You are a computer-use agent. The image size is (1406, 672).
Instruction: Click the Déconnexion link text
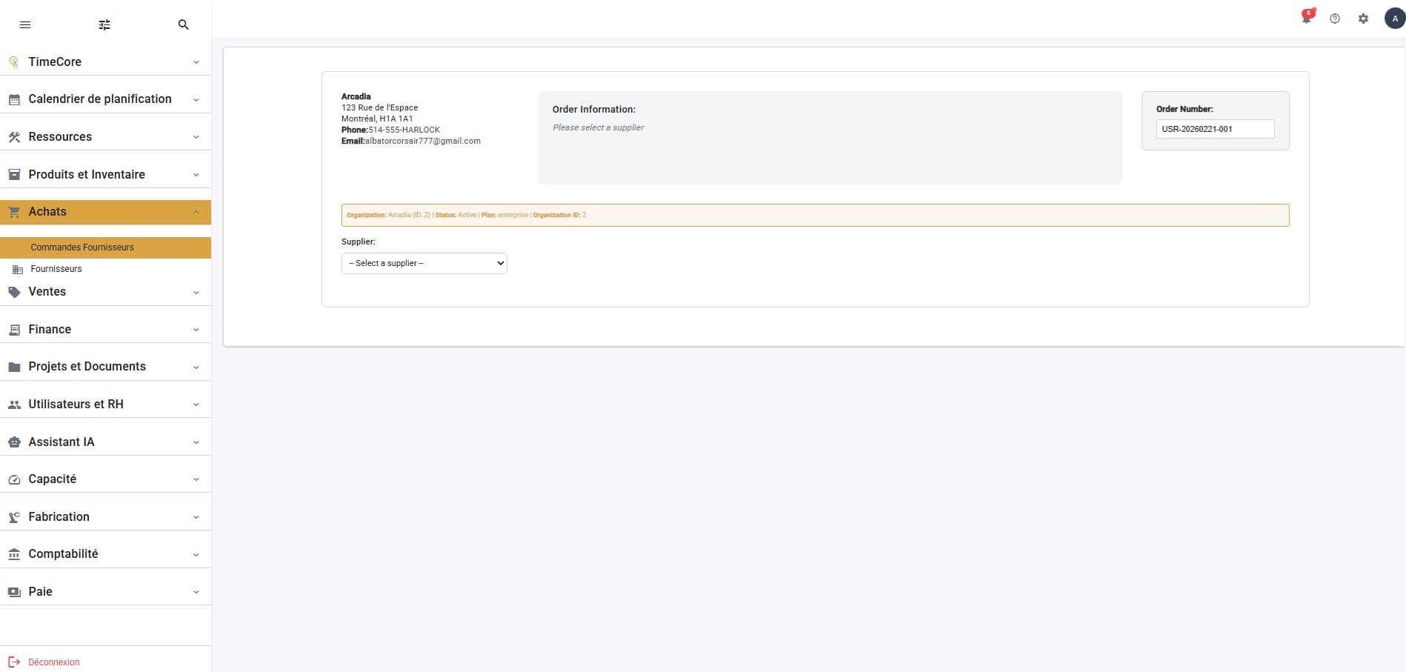pos(53,662)
